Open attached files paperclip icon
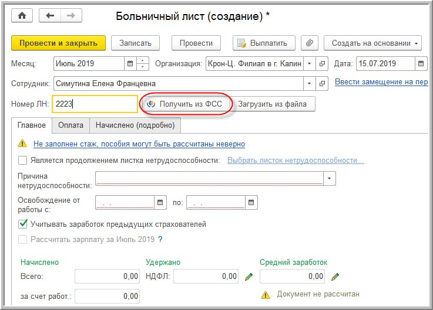This screenshot has height=310, width=433. click(x=309, y=43)
